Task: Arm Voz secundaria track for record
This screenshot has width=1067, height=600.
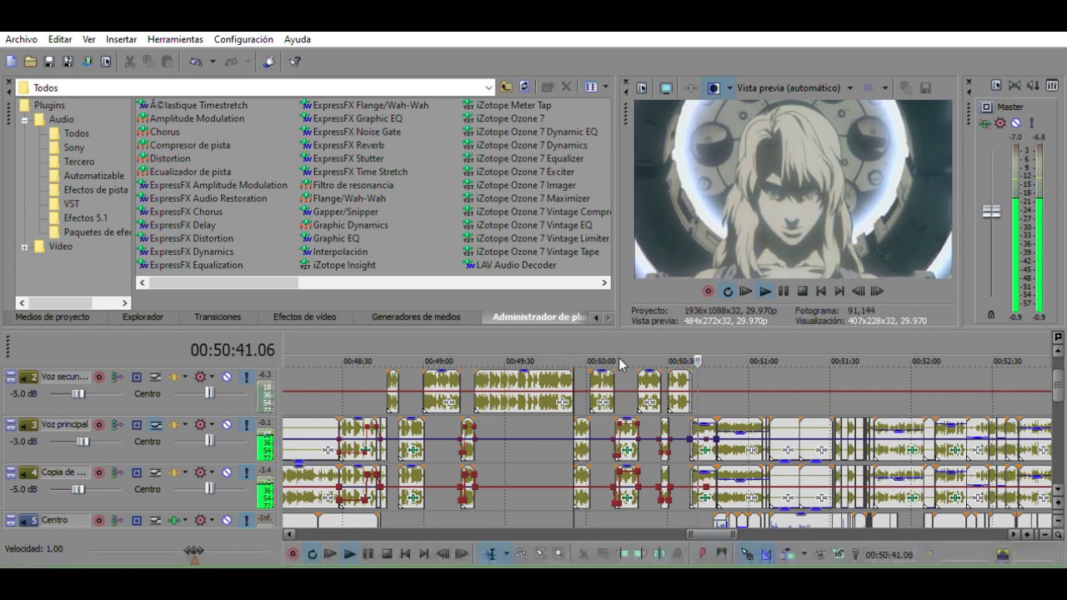Action: point(99,377)
